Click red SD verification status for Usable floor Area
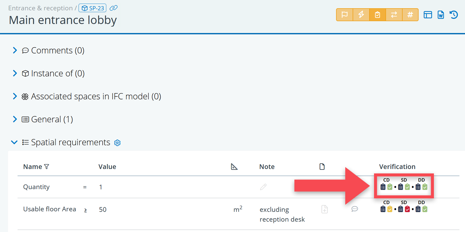This screenshot has height=232, width=465. click(407, 209)
